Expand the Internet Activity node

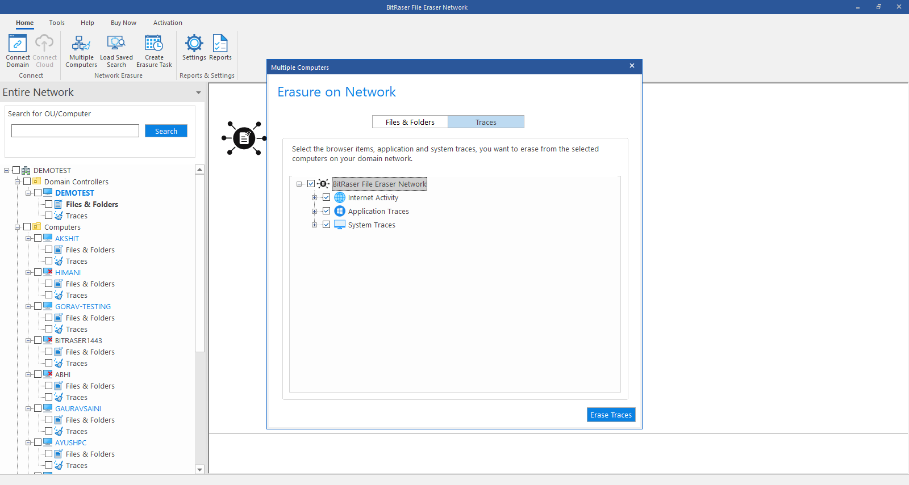[x=314, y=197]
